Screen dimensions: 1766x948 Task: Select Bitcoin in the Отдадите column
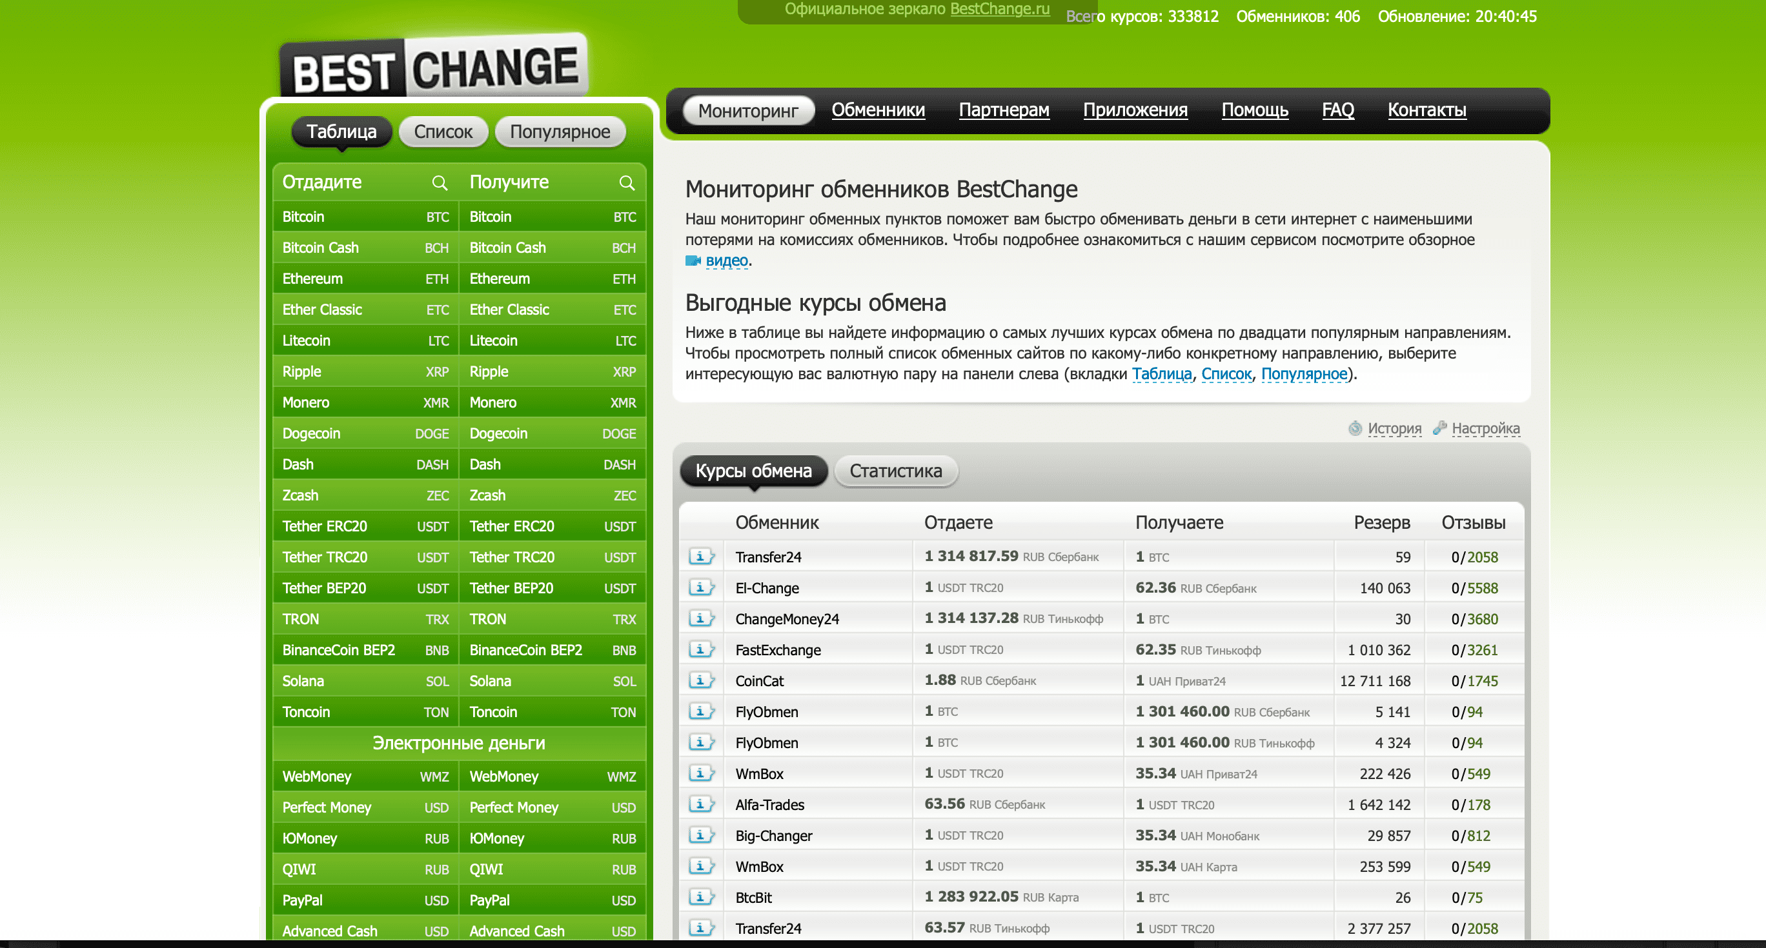303,217
